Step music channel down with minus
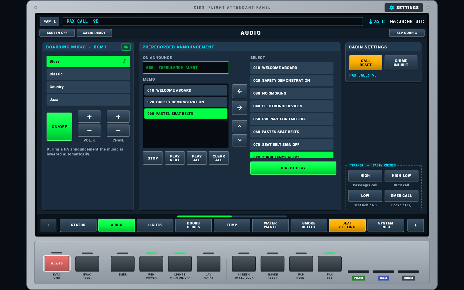The height and width of the screenshot is (290, 464). (x=118, y=130)
